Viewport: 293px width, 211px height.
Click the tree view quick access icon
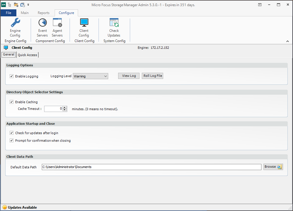(10, 5)
